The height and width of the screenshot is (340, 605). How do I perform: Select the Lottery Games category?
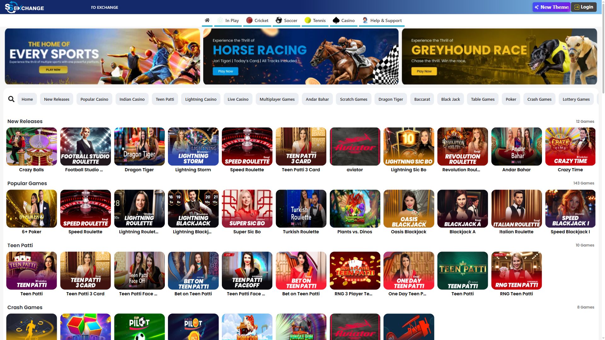(x=576, y=99)
